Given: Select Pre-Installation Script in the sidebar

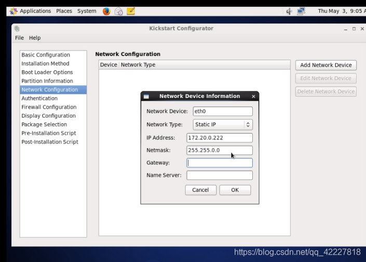Looking at the screenshot, I should (x=53, y=133).
